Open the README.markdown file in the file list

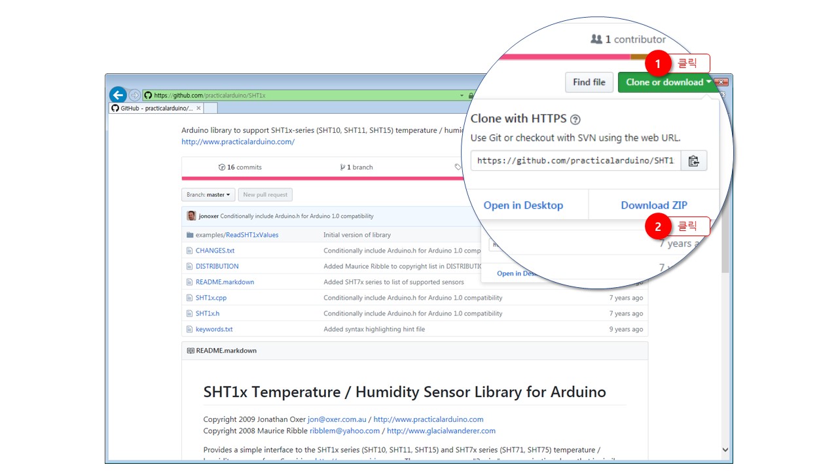225,282
